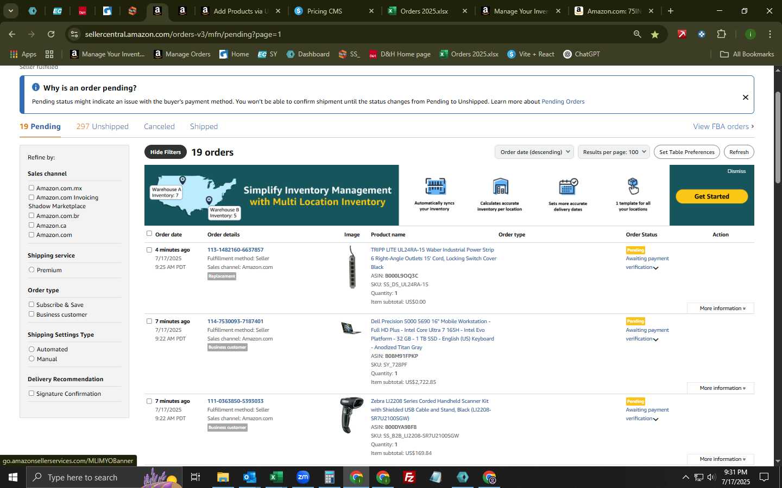Open notification center in system tray
782x488 pixels.
764,477
